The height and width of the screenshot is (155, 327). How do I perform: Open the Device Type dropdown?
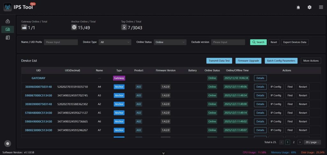tap(115, 42)
